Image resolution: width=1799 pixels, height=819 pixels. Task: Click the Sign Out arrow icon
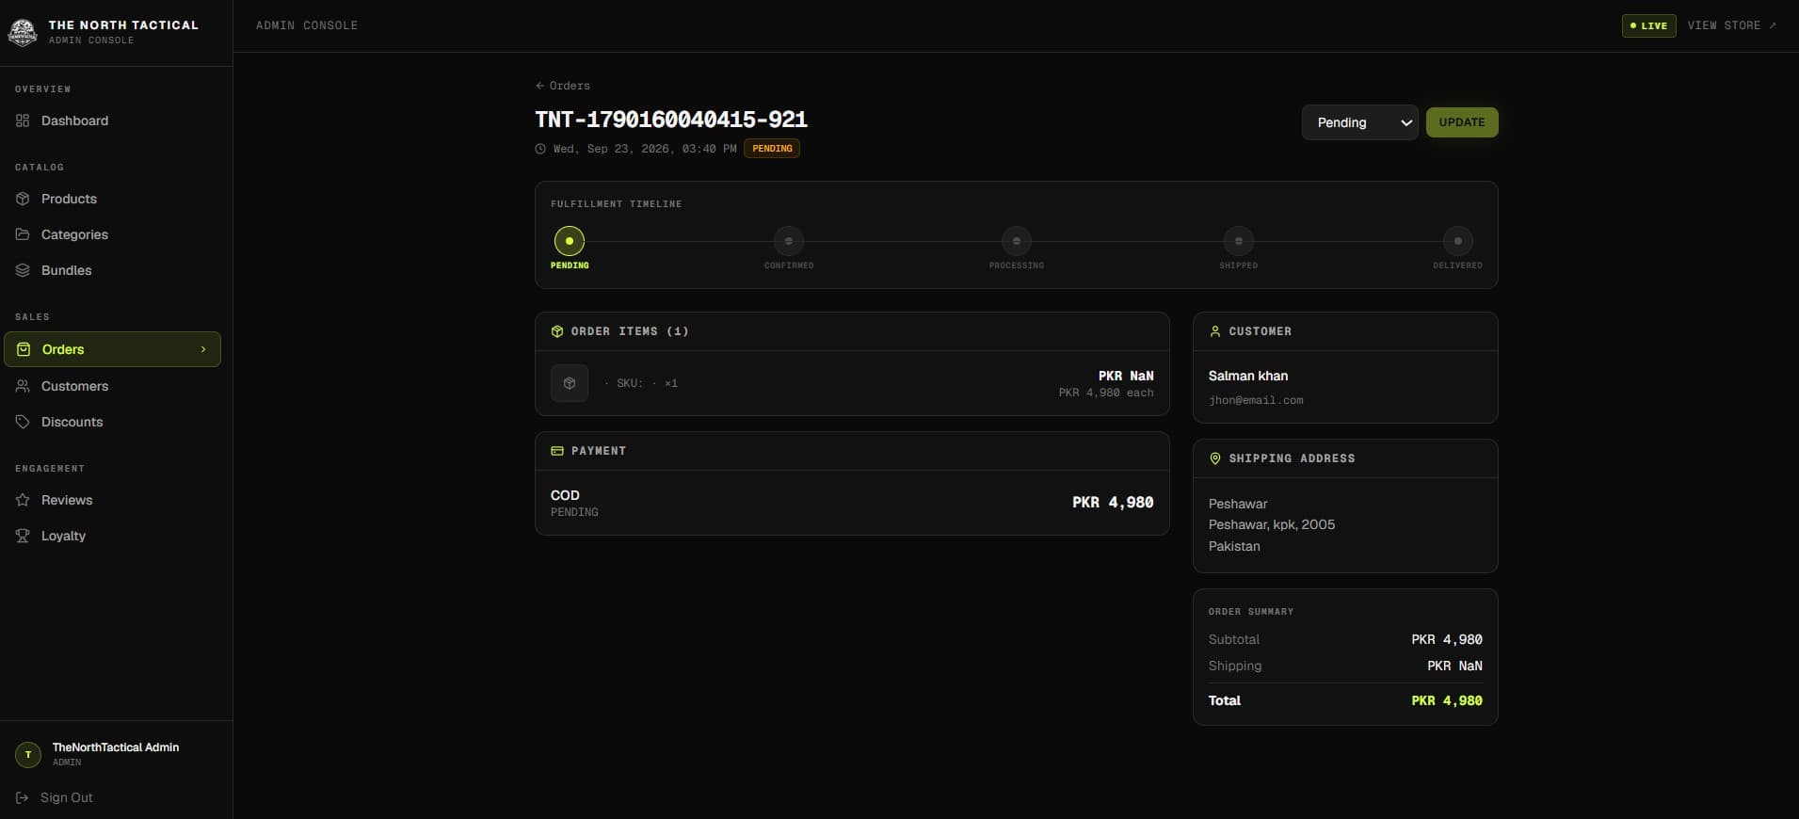click(23, 797)
